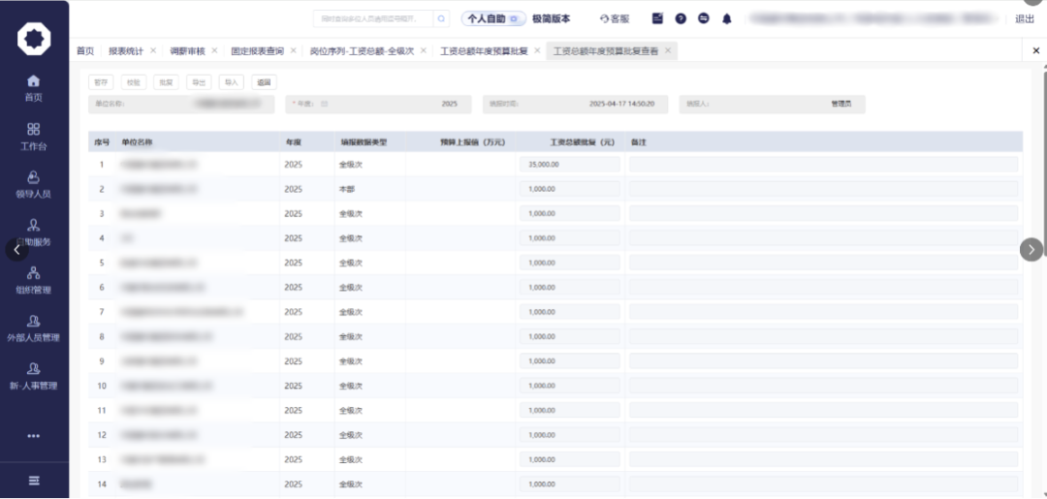Viewport: 1047px width, 499px height.
Task: Open the chat messages icon
Action: [704, 18]
